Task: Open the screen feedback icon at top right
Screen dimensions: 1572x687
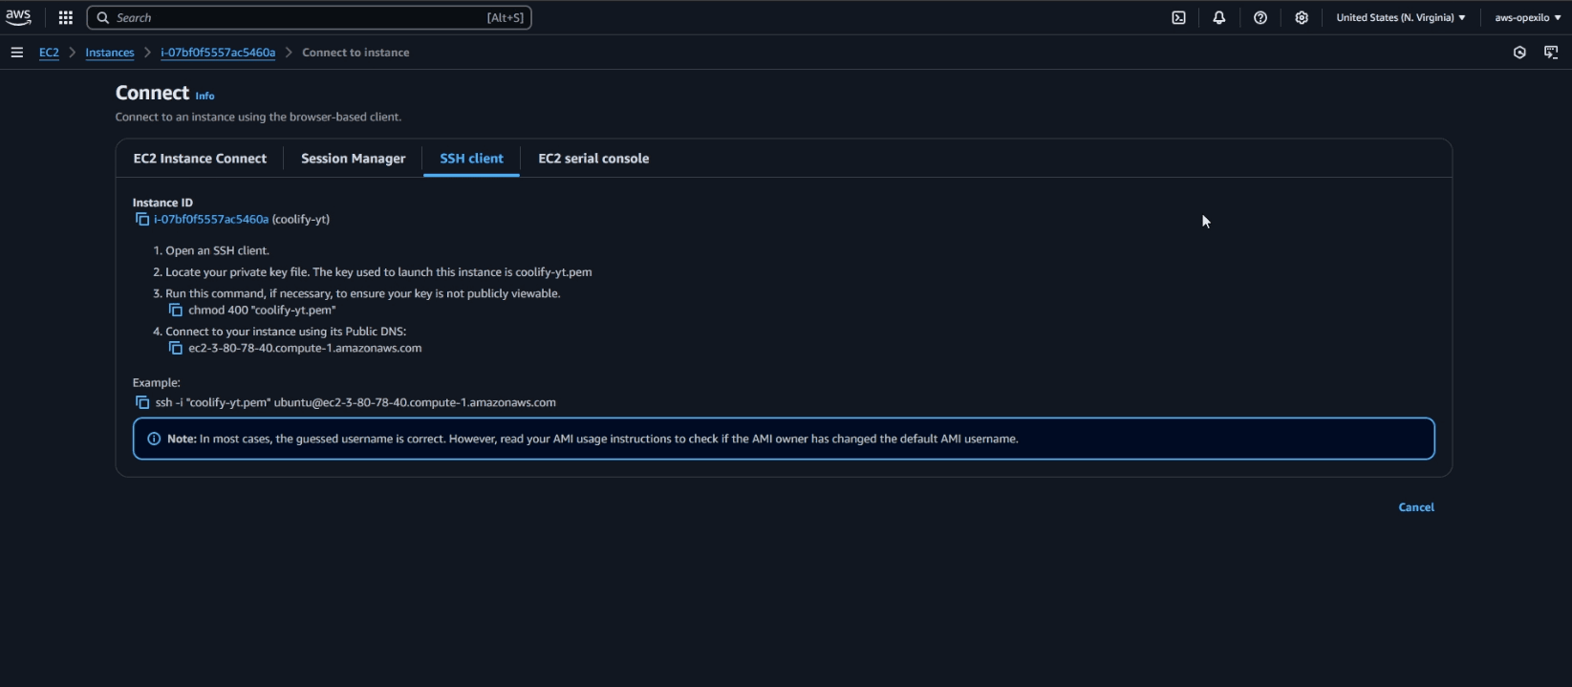Action: [x=1551, y=53]
